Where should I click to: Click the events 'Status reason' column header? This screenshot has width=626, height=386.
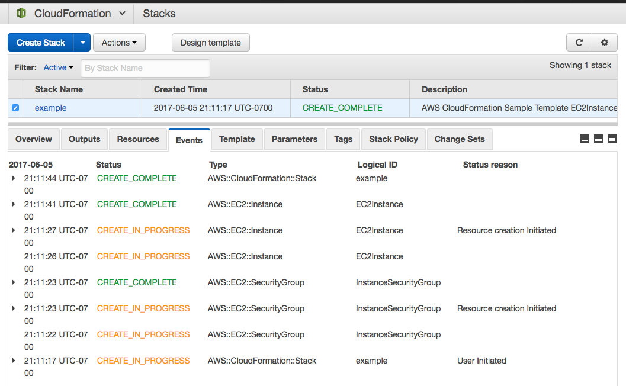(490, 165)
